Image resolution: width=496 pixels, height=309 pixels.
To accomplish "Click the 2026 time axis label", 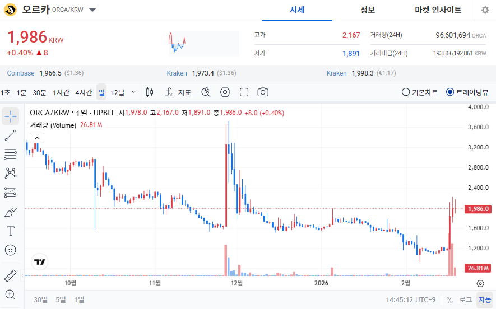I will pyautogui.click(x=321, y=283).
